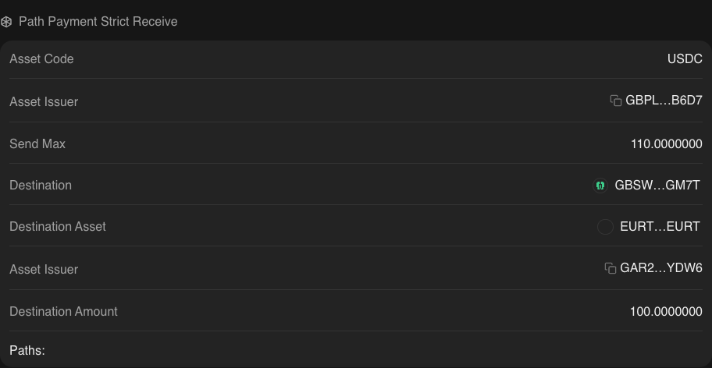Viewport: 712px width, 368px height.
Task: Click the Destination Amount label
Action: (x=63, y=312)
